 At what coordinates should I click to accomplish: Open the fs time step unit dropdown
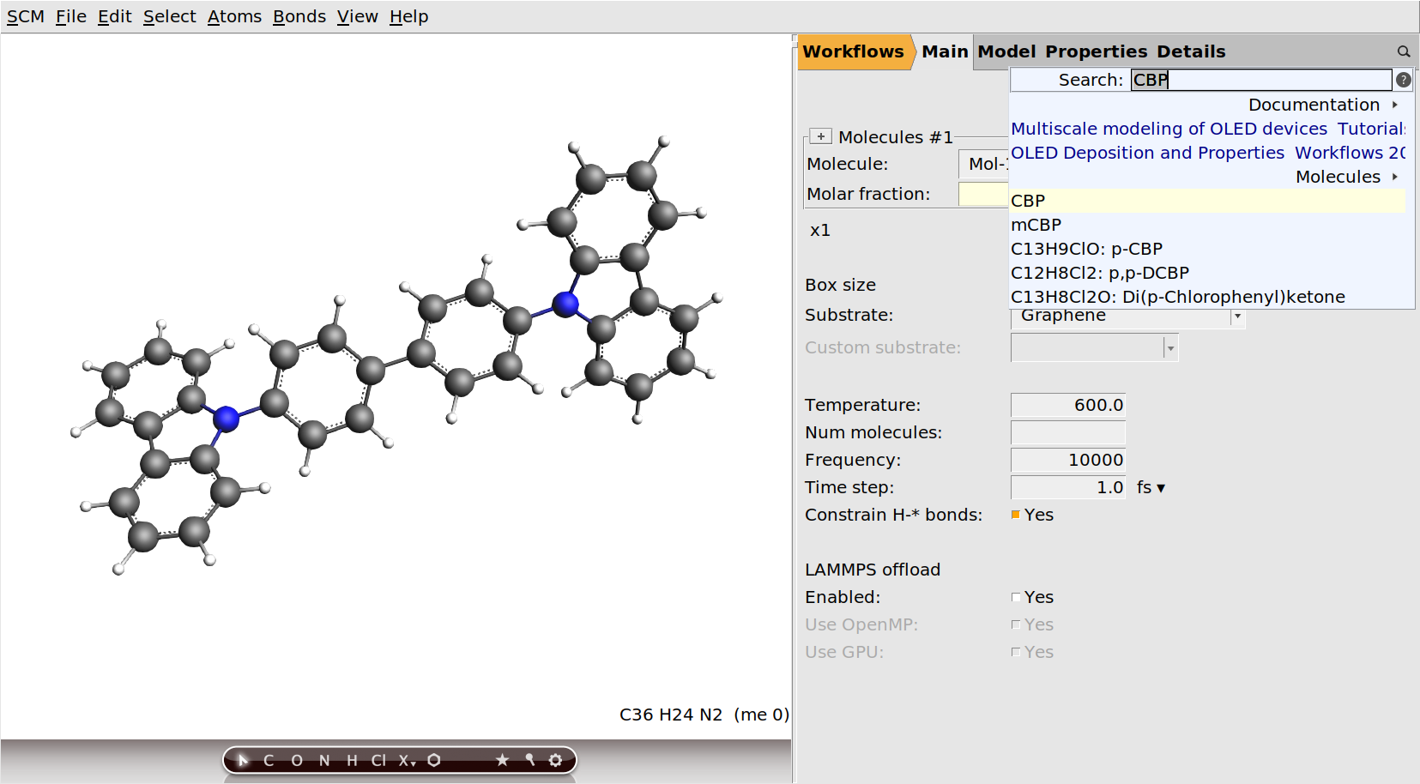click(x=1151, y=487)
